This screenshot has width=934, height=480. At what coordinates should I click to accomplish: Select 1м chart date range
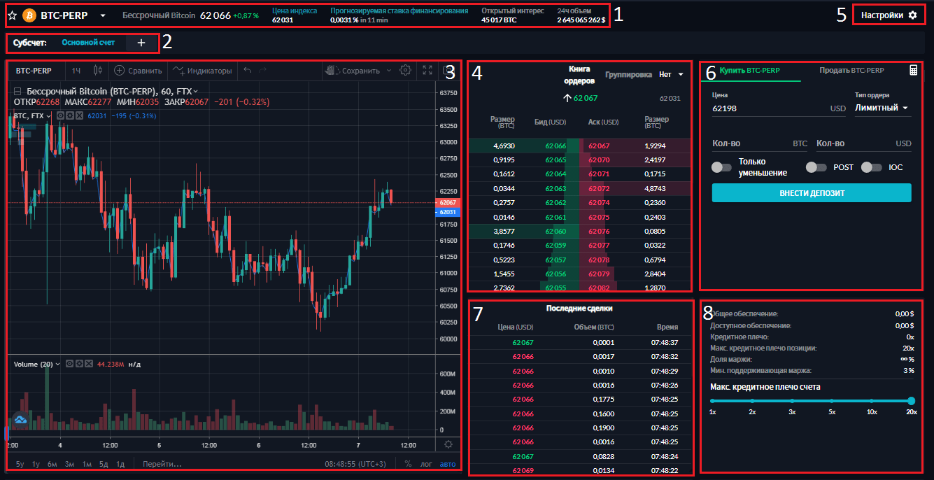(87, 463)
